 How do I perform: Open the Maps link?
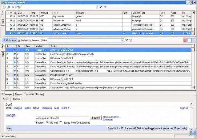(x=27, y=108)
